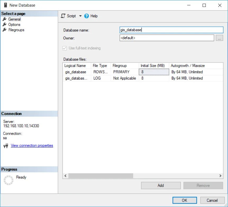
Task: Click the Cancel button
Action: pos(212,200)
